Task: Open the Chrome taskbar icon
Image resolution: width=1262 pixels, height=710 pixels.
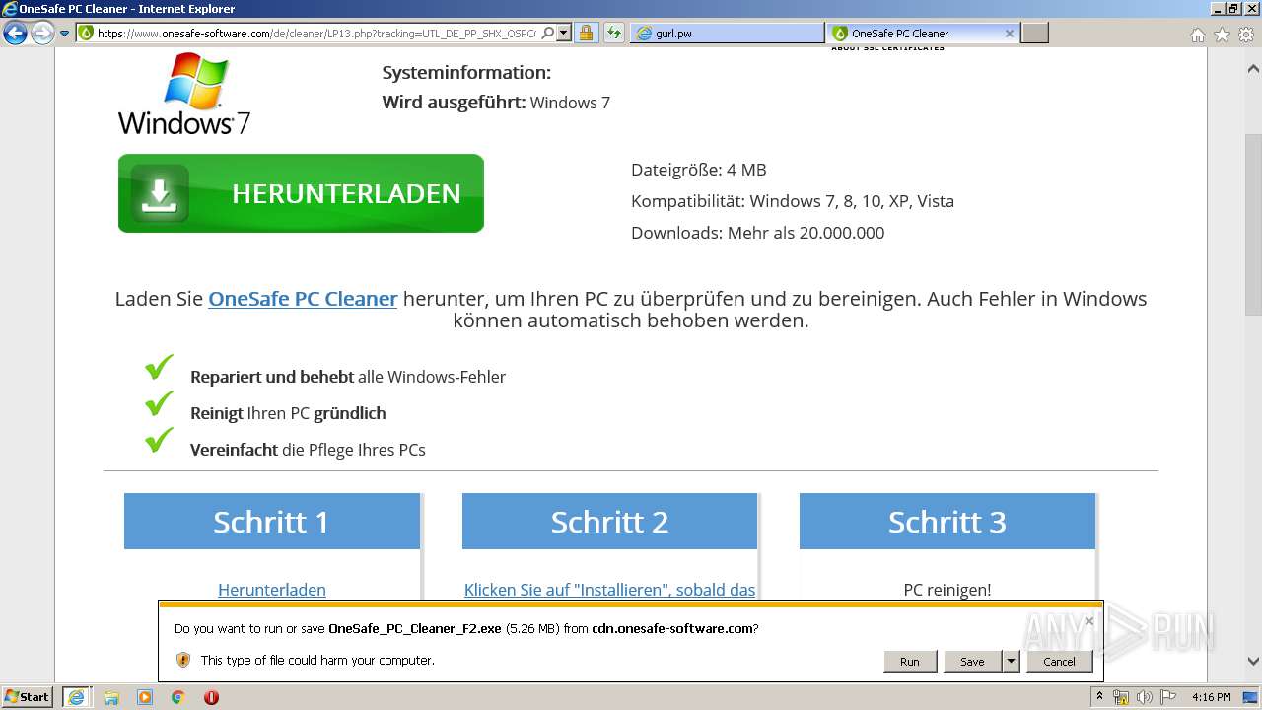Action: click(x=178, y=697)
